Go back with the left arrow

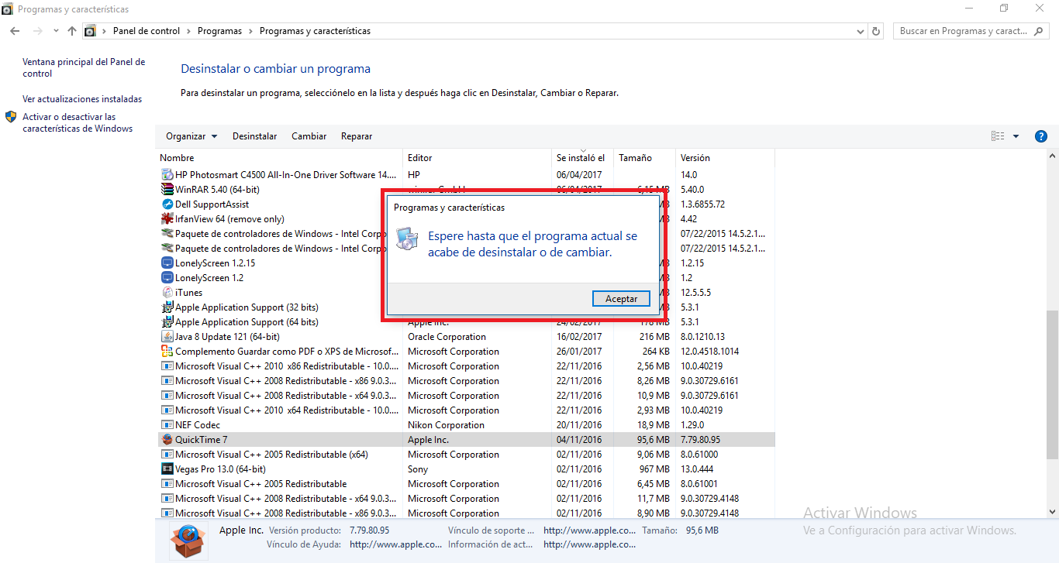point(15,31)
